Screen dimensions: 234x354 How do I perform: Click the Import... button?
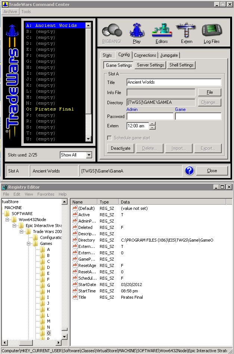click(x=179, y=148)
